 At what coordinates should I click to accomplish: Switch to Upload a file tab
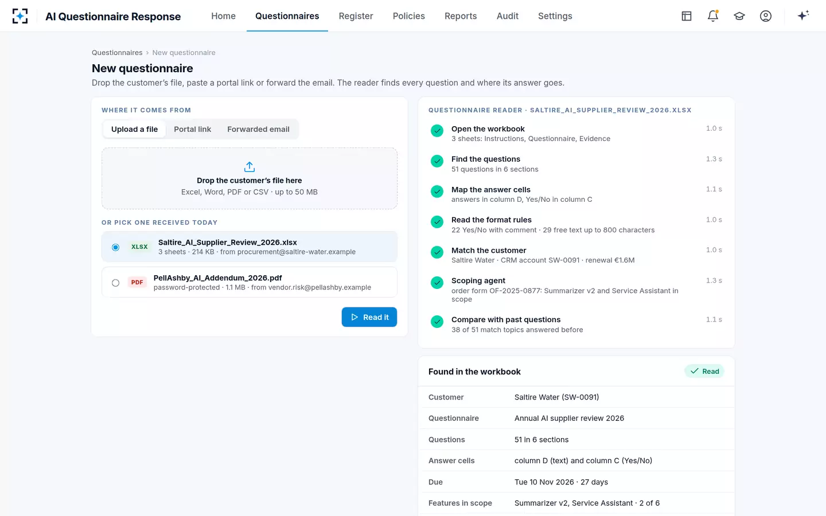click(x=134, y=130)
